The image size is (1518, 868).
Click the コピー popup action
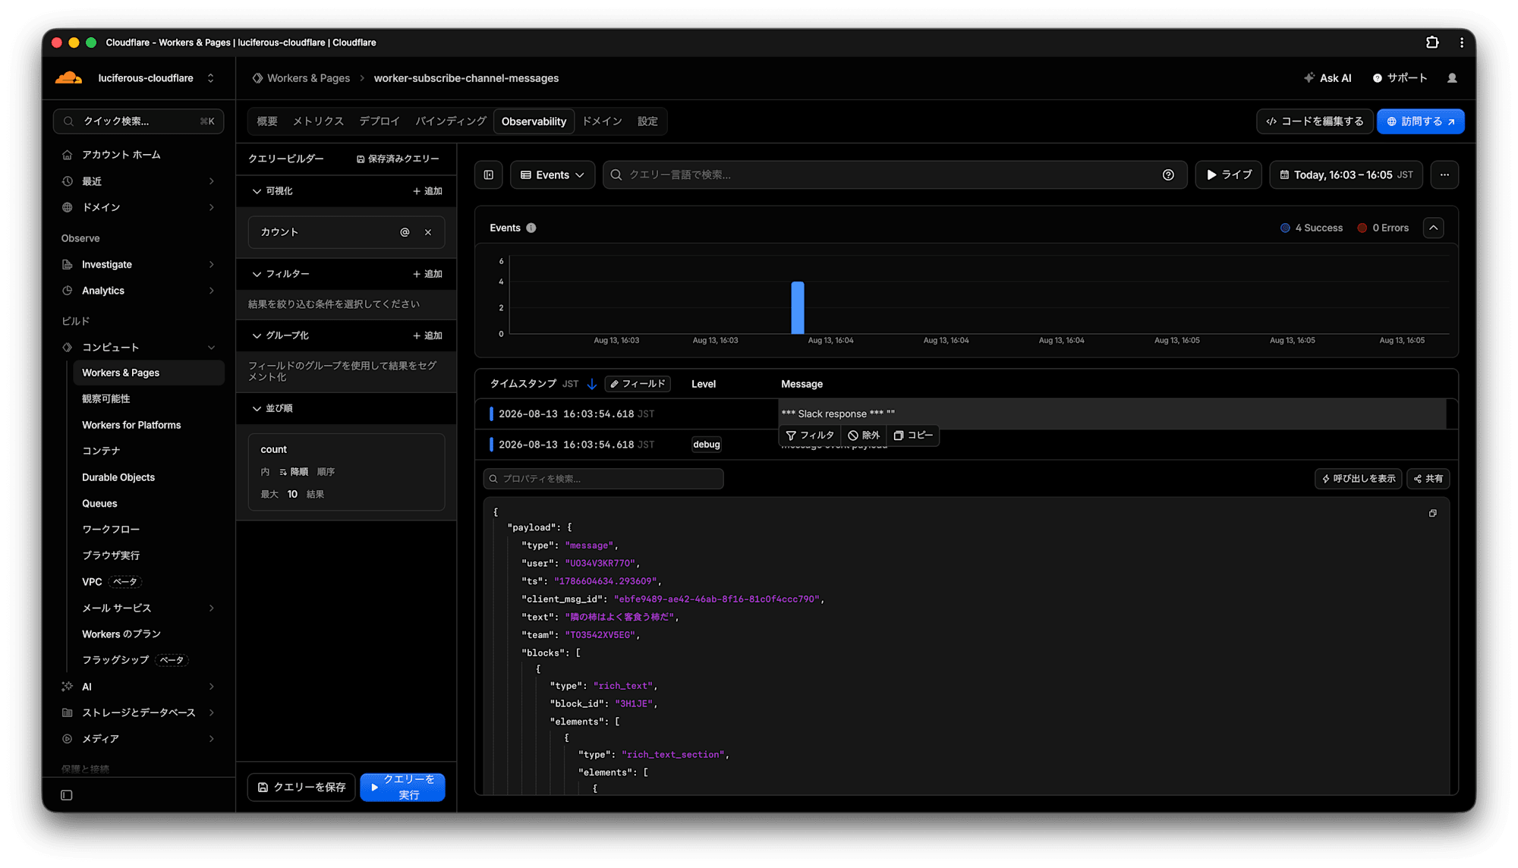pyautogui.click(x=913, y=436)
